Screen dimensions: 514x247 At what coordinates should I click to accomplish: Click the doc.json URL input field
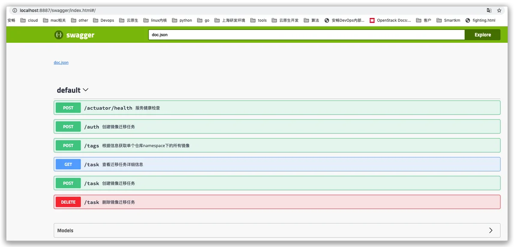pyautogui.click(x=307, y=35)
